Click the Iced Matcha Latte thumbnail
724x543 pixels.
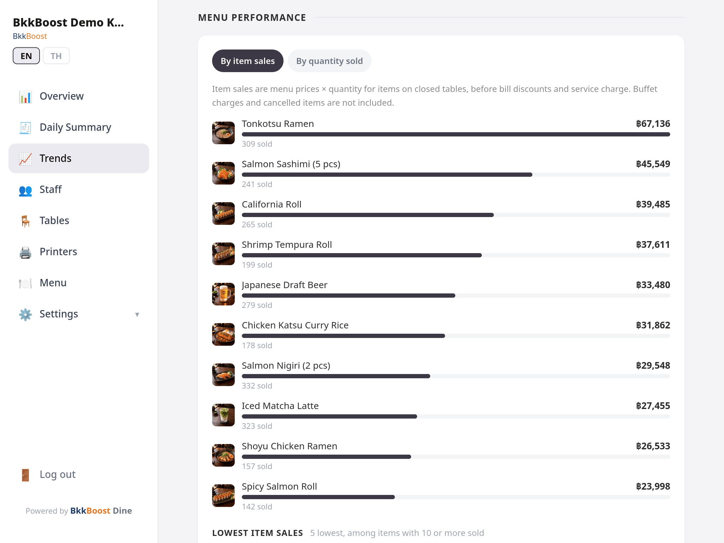point(223,415)
